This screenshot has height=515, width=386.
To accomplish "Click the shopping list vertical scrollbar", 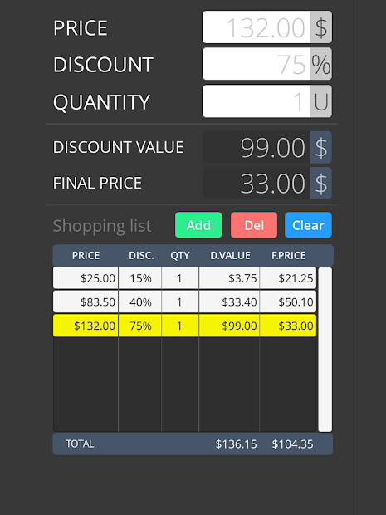I will [325, 350].
